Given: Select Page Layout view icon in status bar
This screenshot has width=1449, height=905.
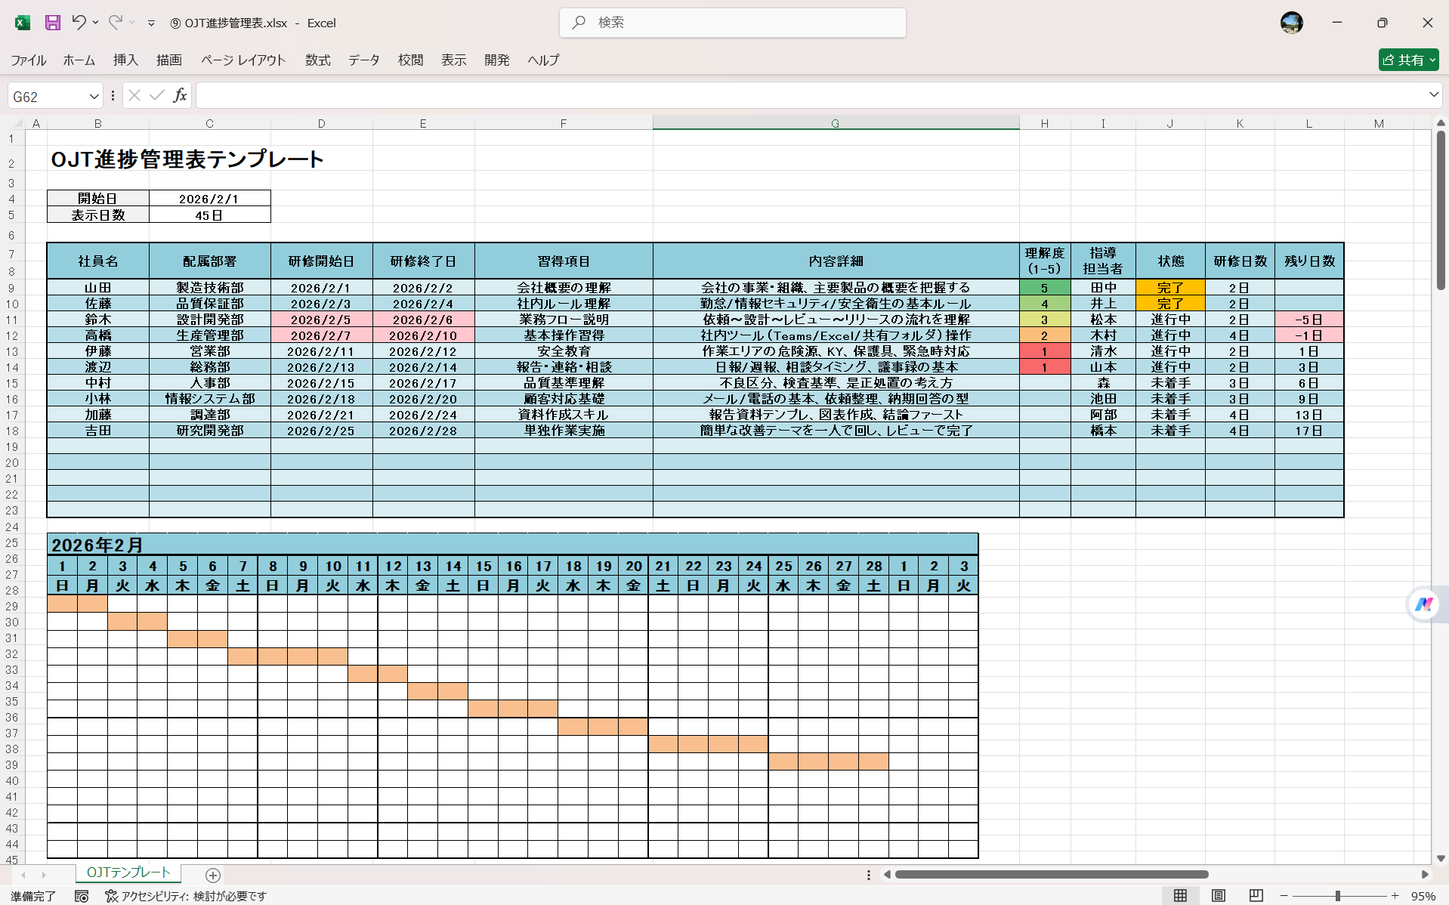Looking at the screenshot, I should (x=1218, y=897).
